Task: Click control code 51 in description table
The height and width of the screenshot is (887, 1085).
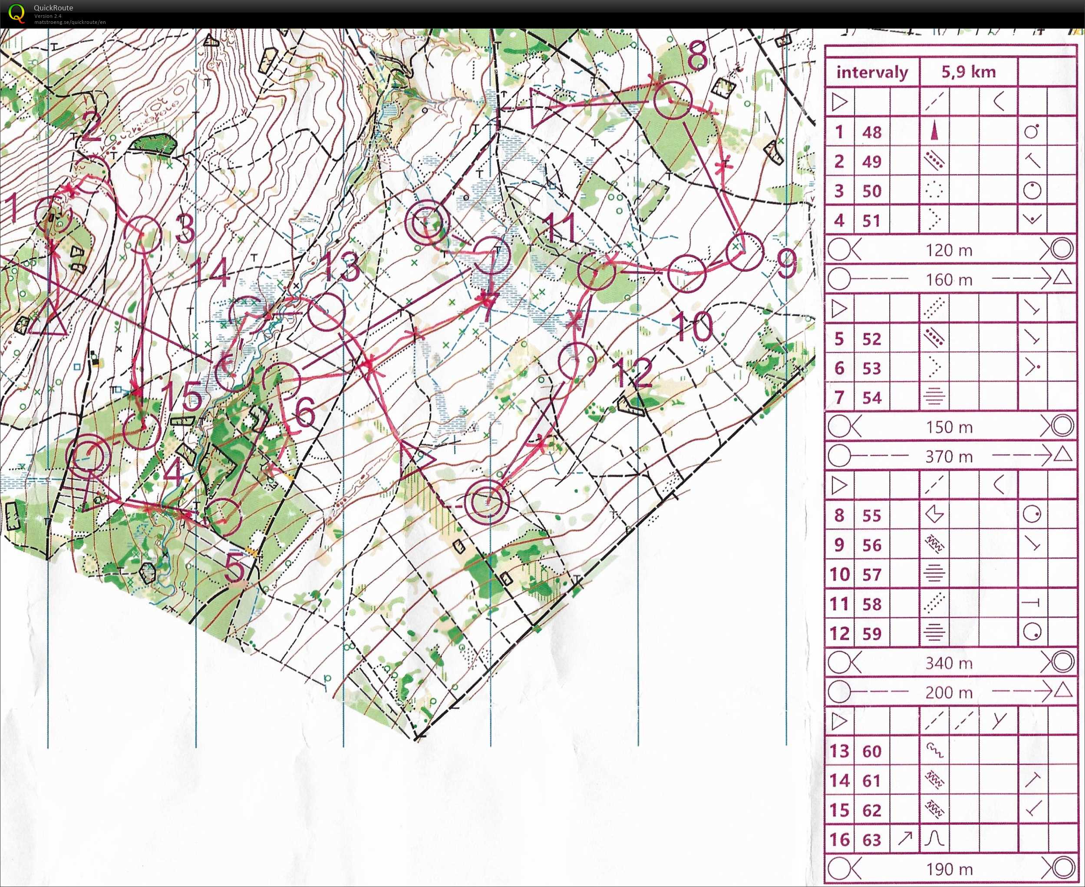Action: [x=872, y=221]
